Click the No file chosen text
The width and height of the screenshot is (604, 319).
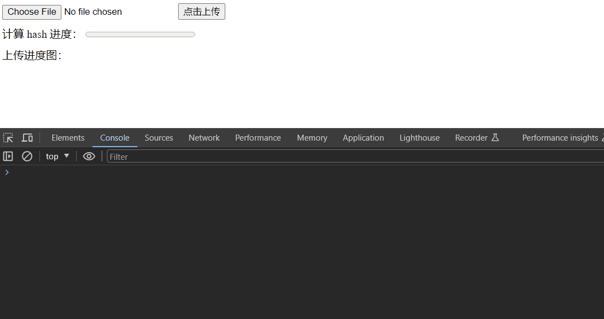click(x=93, y=12)
